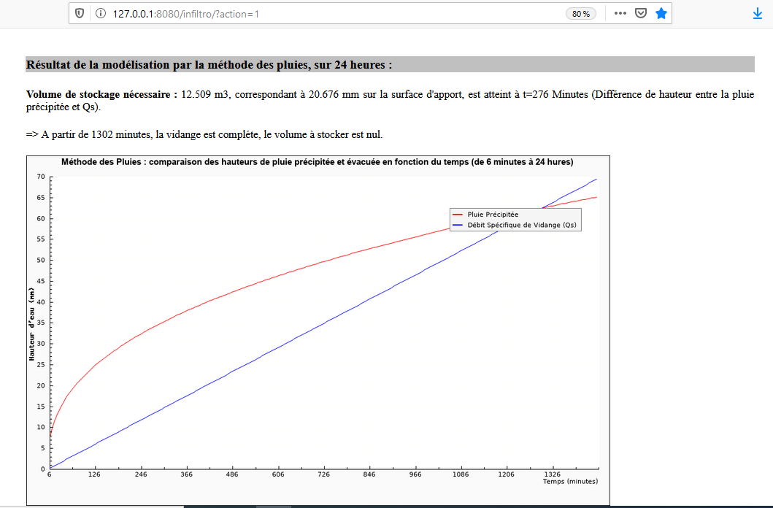Screen dimensions: 773x508
Task: Open the page actions three-dot menu
Action: tap(620, 14)
